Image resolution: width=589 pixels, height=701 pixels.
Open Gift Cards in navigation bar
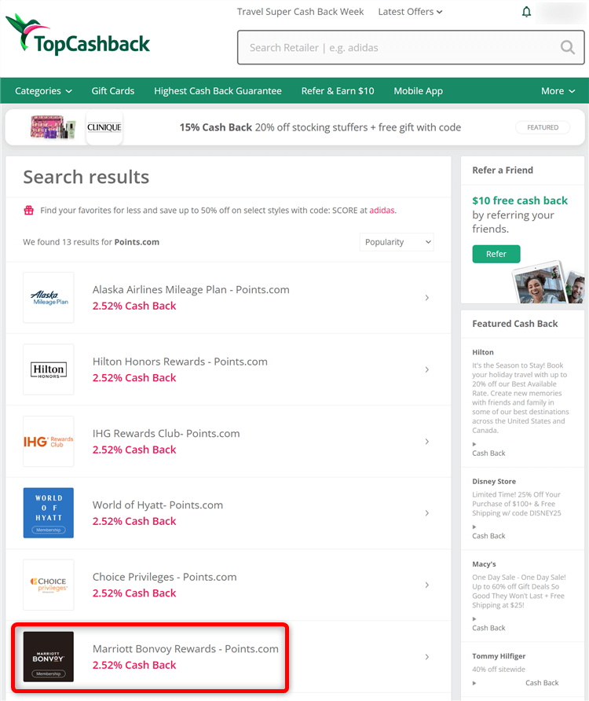(x=113, y=91)
